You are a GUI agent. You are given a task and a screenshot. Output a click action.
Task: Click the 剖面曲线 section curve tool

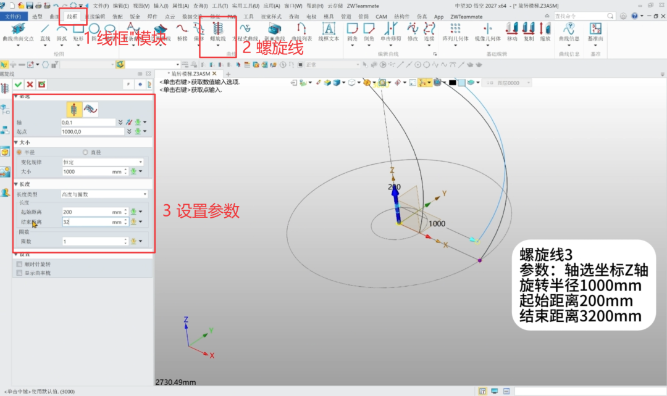[274, 32]
